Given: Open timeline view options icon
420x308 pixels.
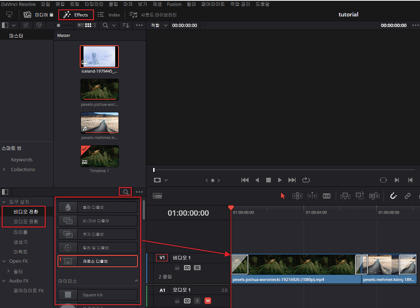Looking at the screenshot, I should 157,196.
